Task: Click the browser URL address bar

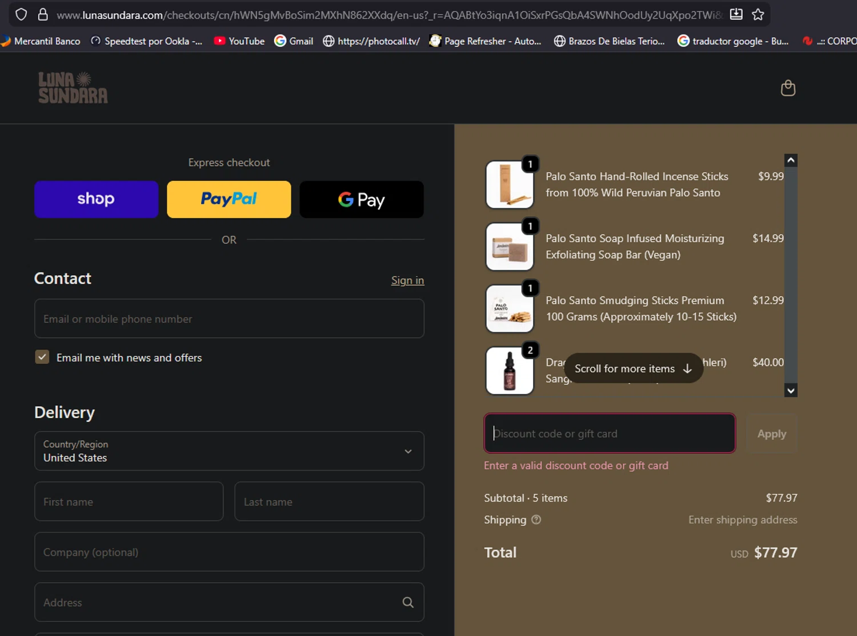Action: (x=389, y=15)
